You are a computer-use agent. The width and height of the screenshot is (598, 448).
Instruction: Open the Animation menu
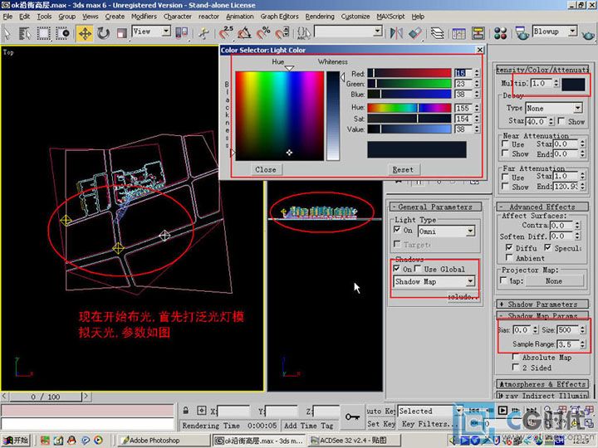click(239, 17)
